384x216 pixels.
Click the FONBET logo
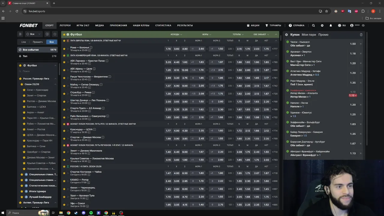(x=28, y=25)
